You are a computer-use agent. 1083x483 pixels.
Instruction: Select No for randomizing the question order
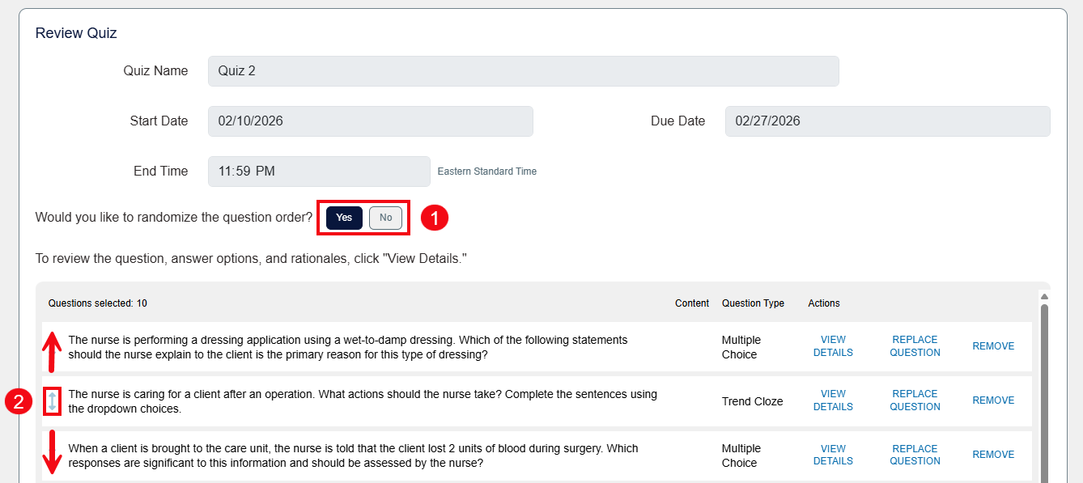(385, 218)
